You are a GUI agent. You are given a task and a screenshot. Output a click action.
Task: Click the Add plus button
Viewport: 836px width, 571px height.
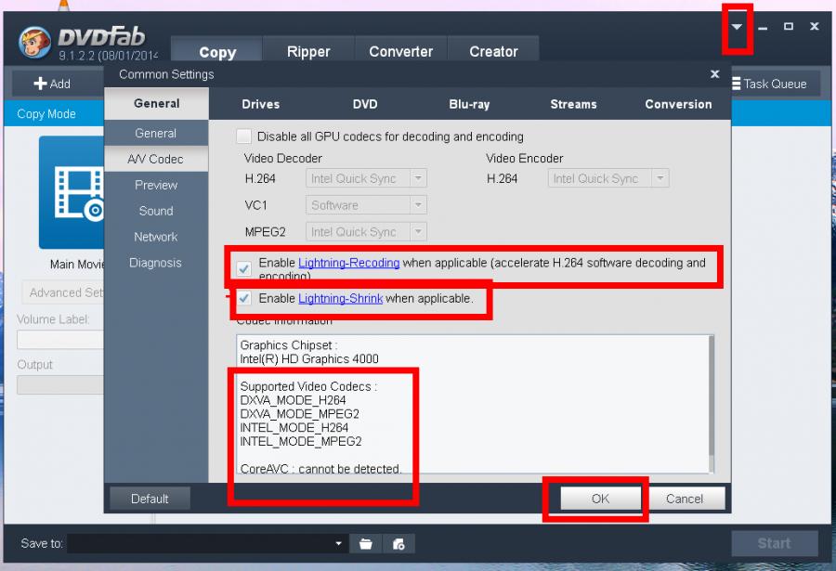pos(52,84)
